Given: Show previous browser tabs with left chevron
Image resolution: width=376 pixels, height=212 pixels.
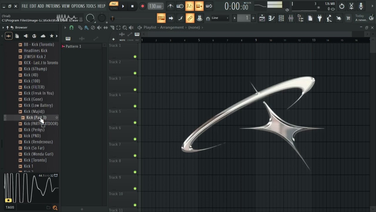Looking at the screenshot, I should pos(2,36).
